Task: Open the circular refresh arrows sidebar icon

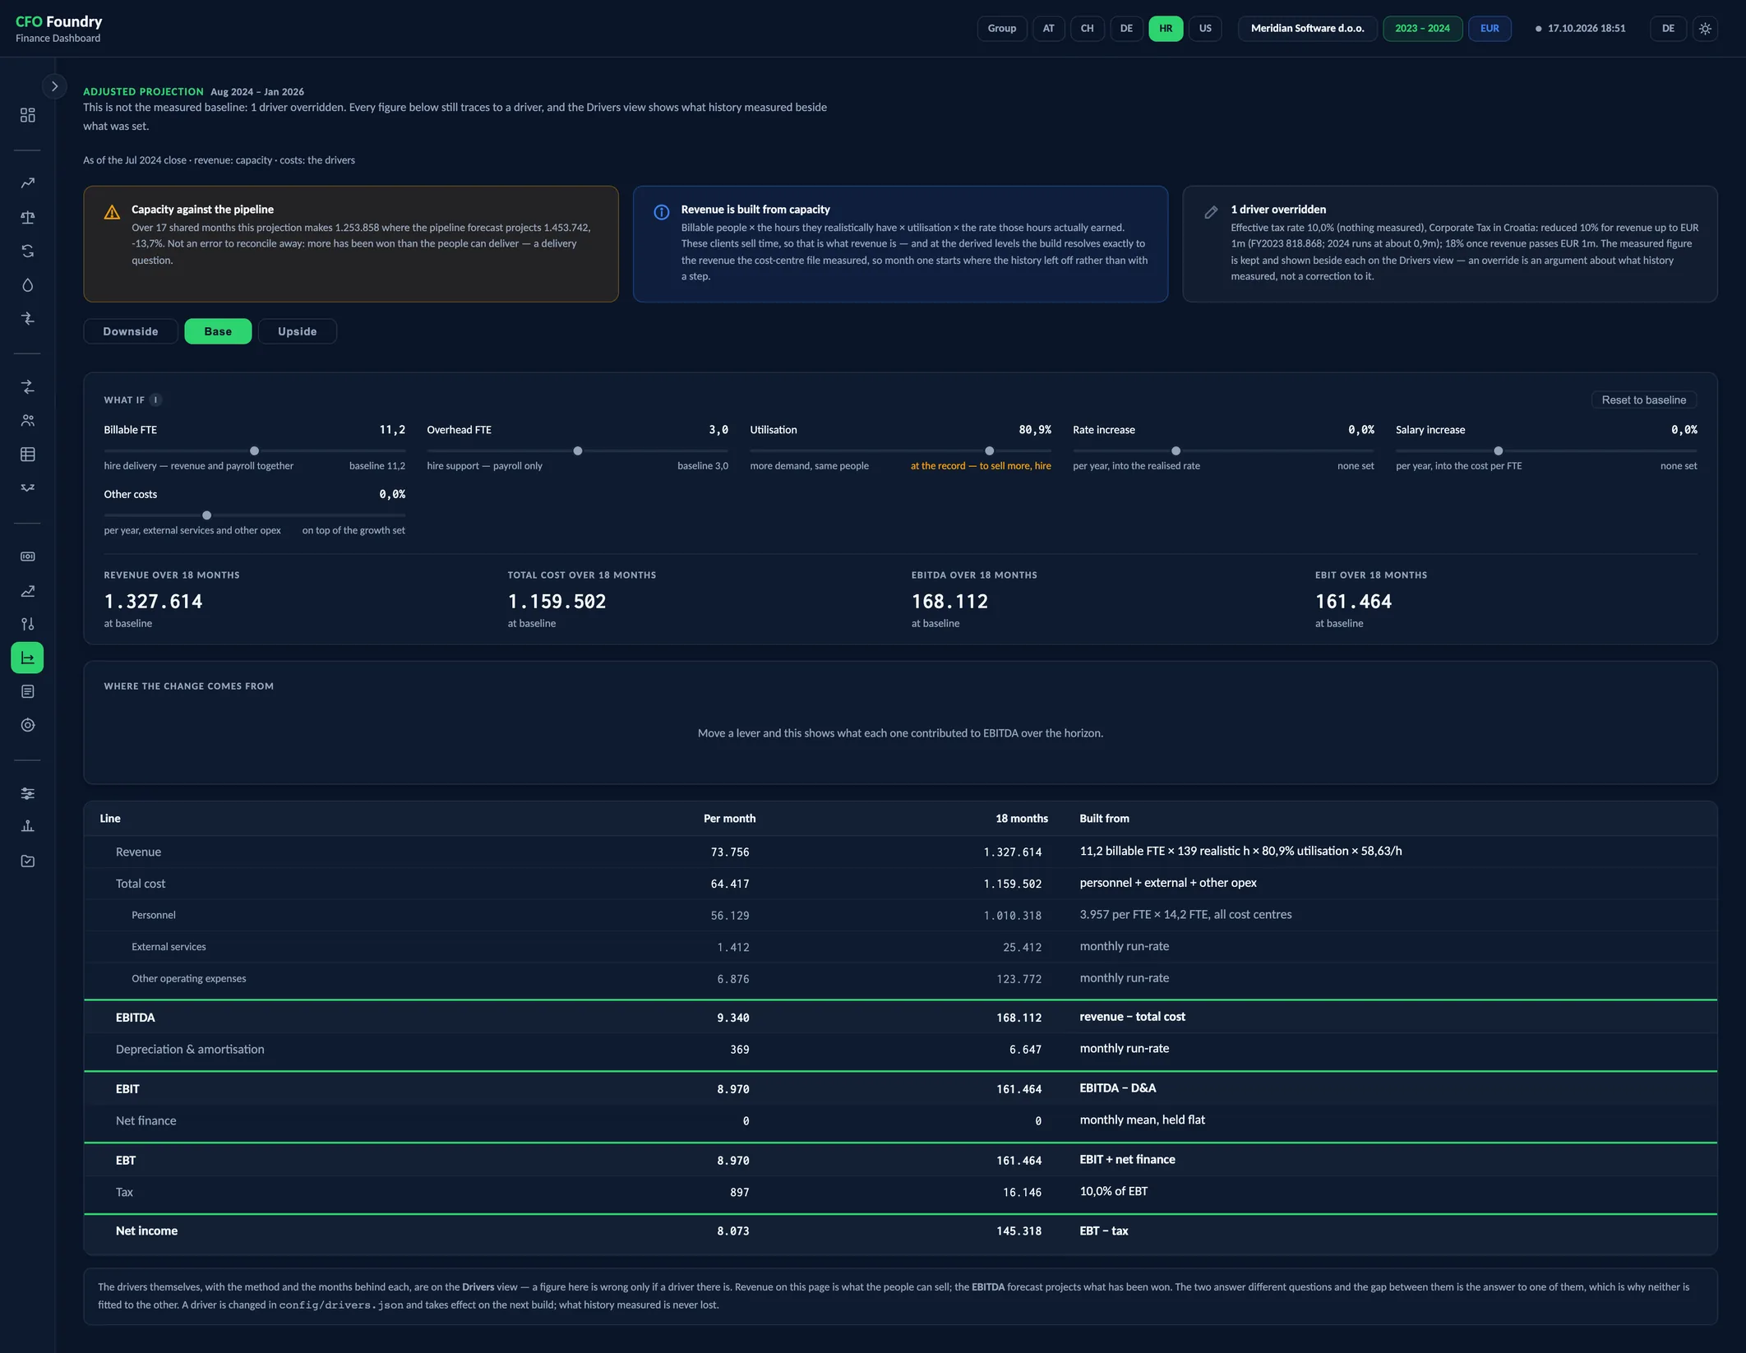Action: point(27,252)
